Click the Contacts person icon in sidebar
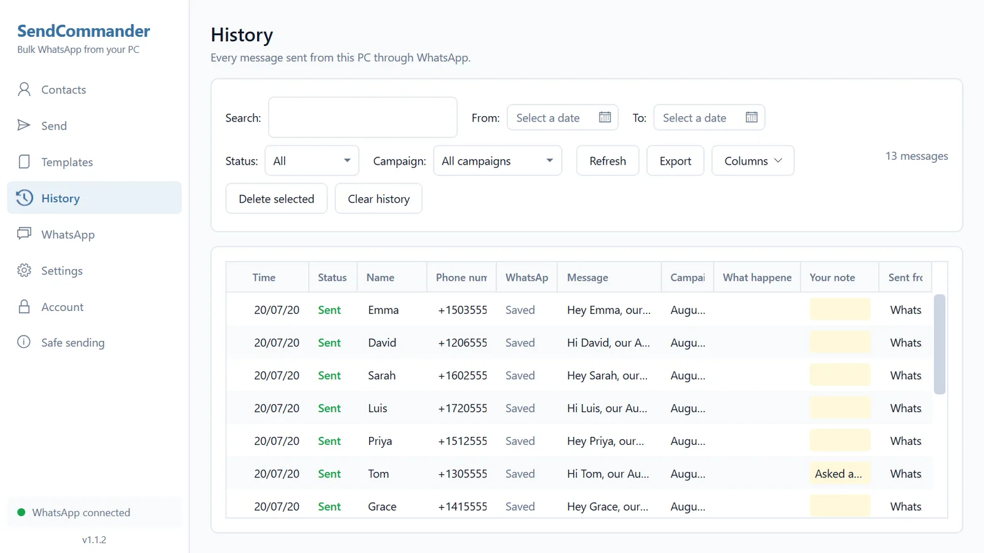 tap(24, 90)
